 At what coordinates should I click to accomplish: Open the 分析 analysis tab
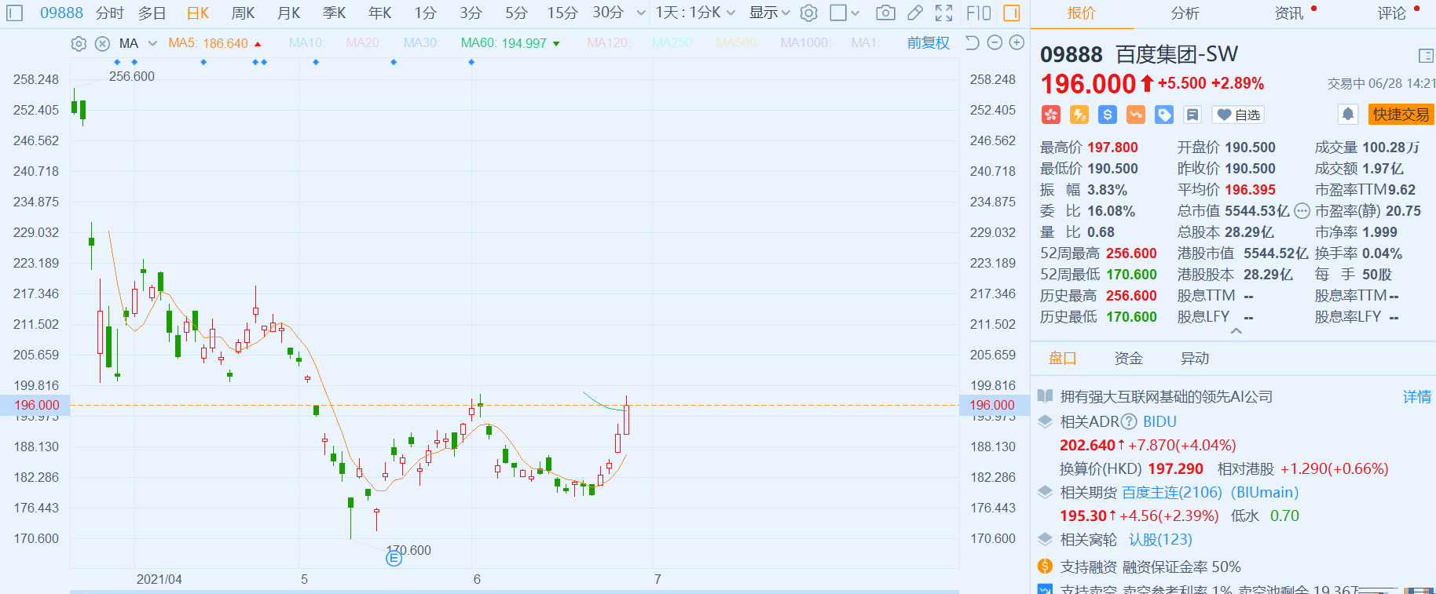pos(1185,13)
